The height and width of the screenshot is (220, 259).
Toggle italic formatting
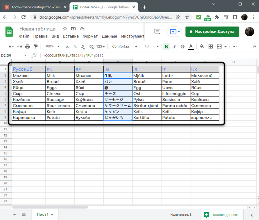point(174,47)
